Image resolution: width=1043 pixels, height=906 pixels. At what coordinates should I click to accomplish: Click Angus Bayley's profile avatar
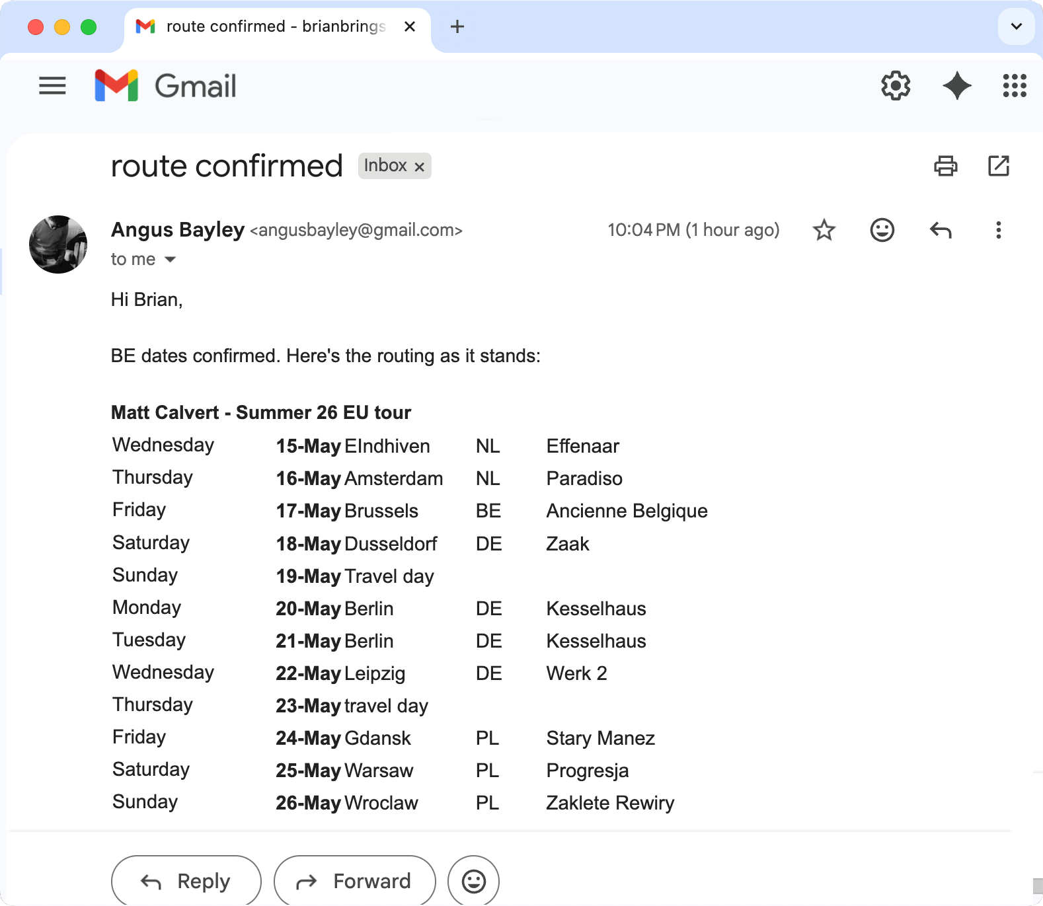[x=58, y=244]
